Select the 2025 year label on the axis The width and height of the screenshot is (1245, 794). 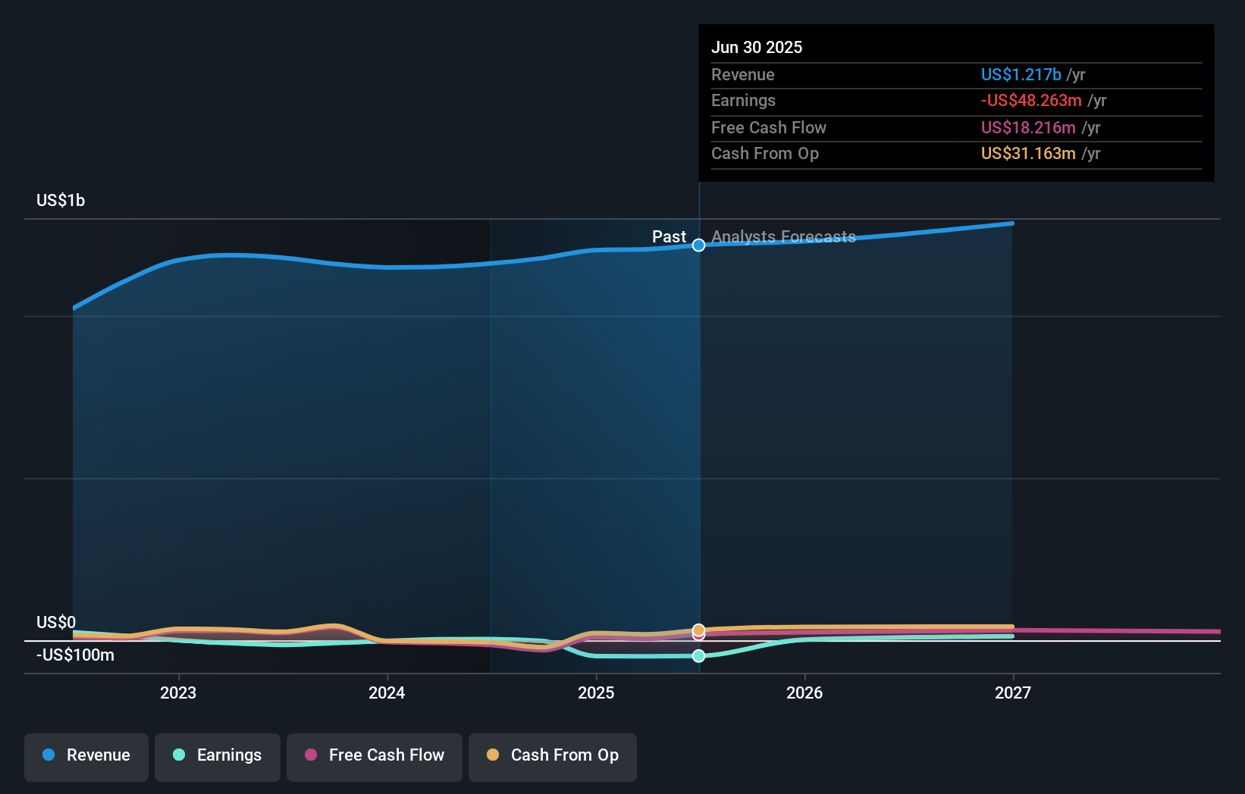pyautogui.click(x=596, y=692)
